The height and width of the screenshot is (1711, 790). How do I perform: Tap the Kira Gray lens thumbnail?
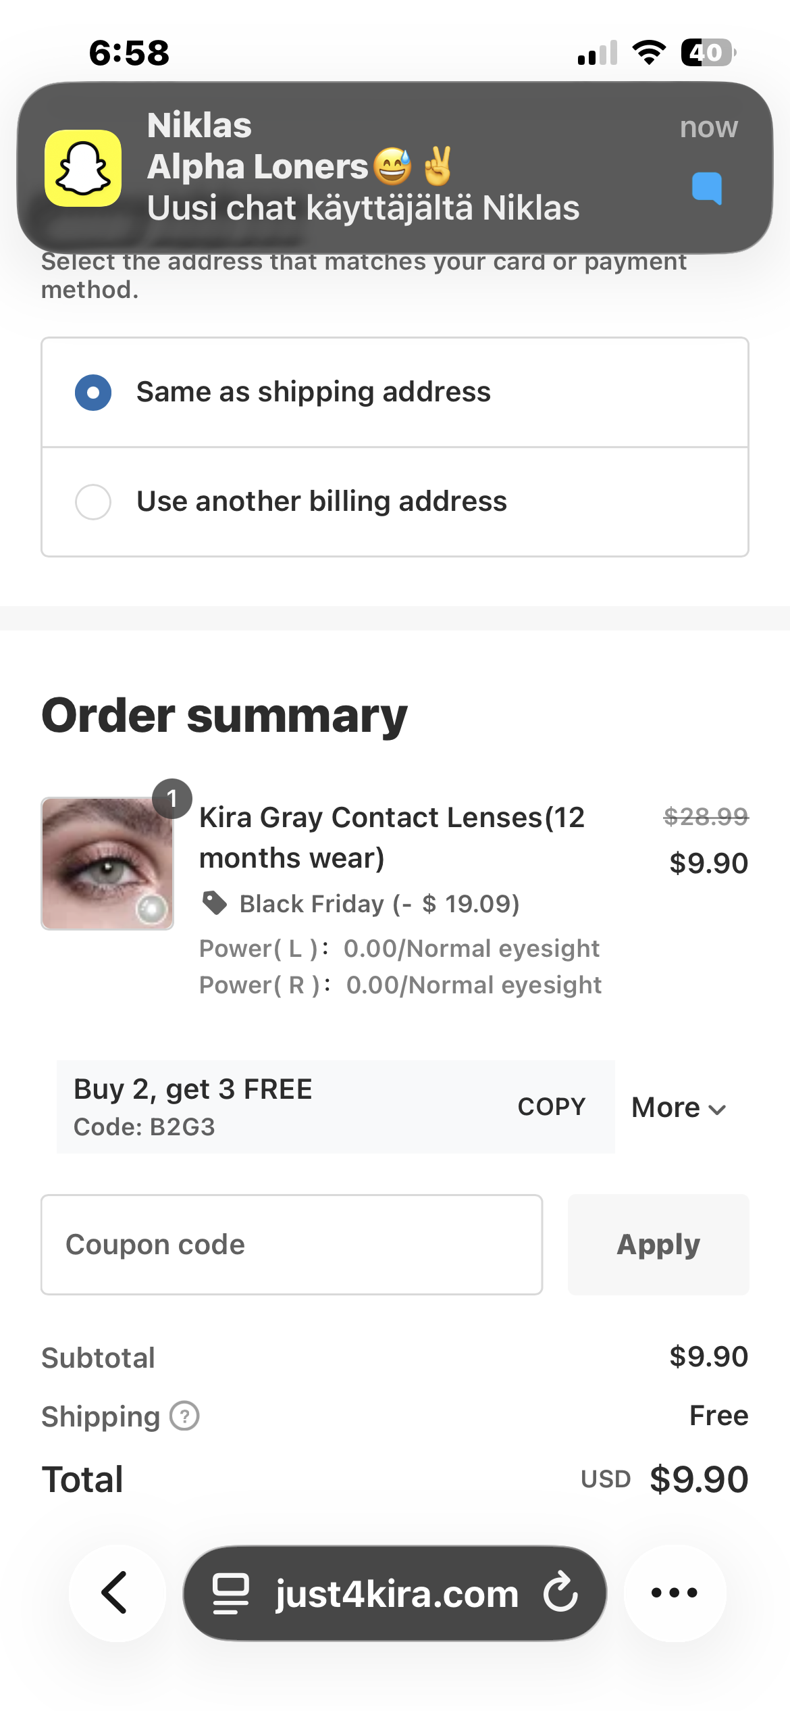click(x=107, y=863)
